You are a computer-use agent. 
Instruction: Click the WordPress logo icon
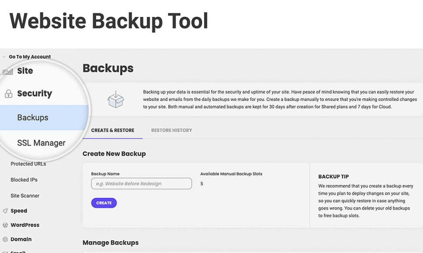pyautogui.click(x=5, y=225)
